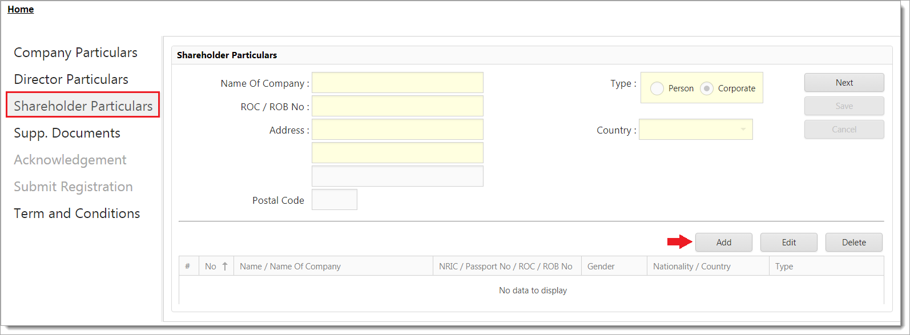Open Term and Conditions page

76,213
